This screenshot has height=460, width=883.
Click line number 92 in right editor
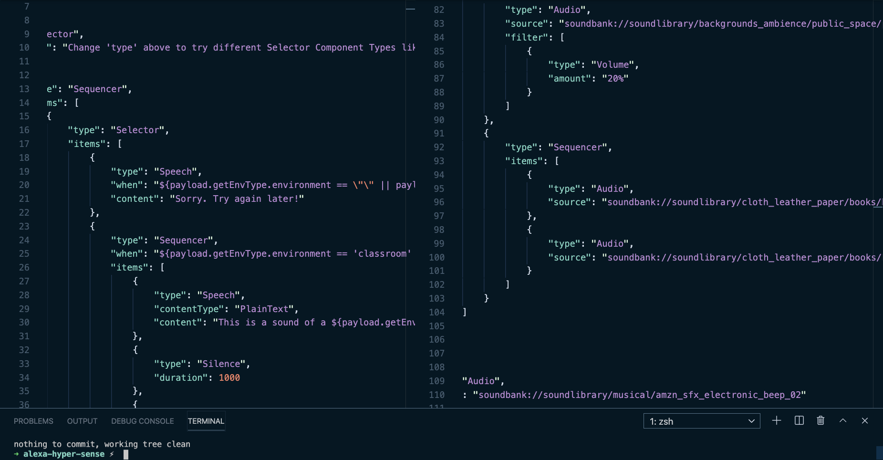(x=439, y=147)
